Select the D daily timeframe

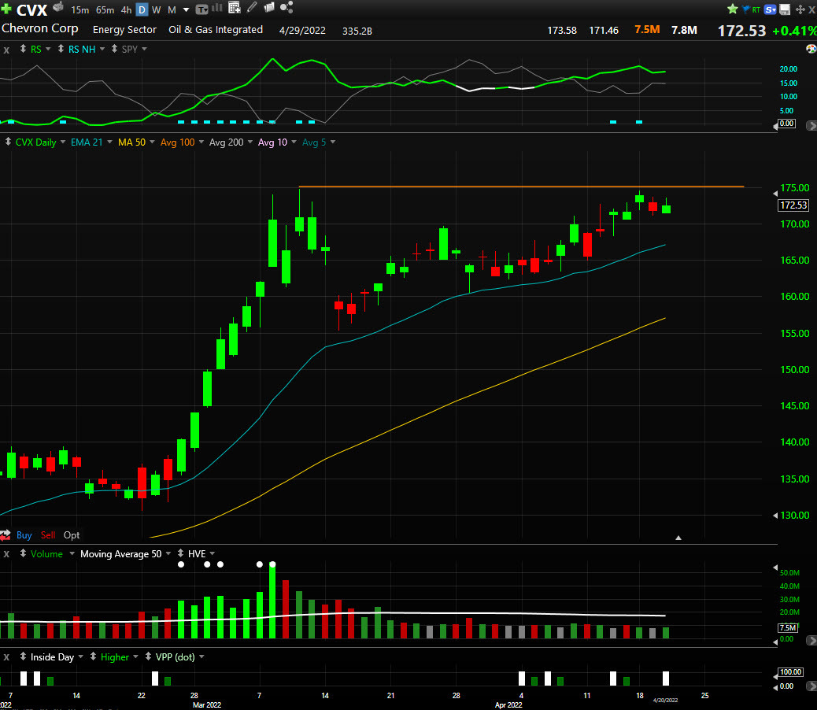142,10
